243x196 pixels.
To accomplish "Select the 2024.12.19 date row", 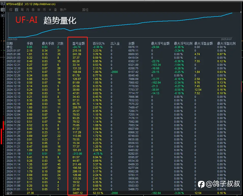I will (13, 83).
